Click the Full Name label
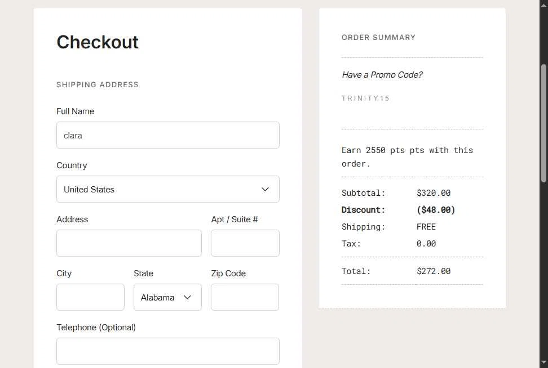Image resolution: width=548 pixels, height=368 pixels. coord(75,111)
